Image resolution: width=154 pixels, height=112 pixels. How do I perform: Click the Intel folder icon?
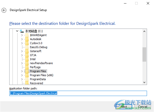click(27, 59)
